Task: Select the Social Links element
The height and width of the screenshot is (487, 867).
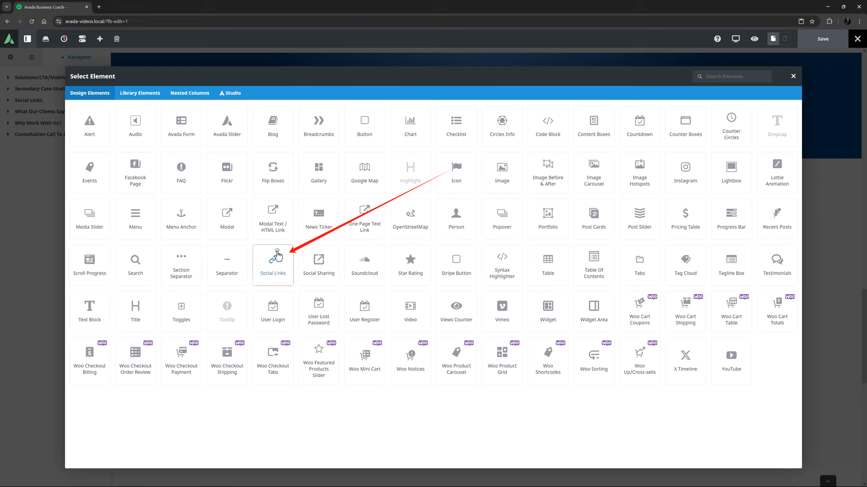Action: tap(273, 265)
